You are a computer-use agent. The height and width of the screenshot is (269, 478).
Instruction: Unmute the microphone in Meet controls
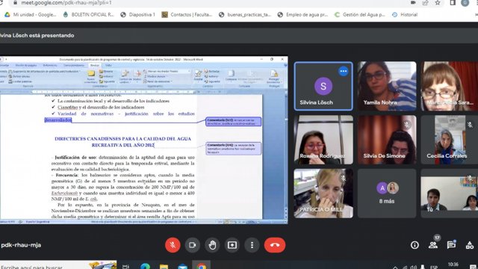(x=173, y=245)
